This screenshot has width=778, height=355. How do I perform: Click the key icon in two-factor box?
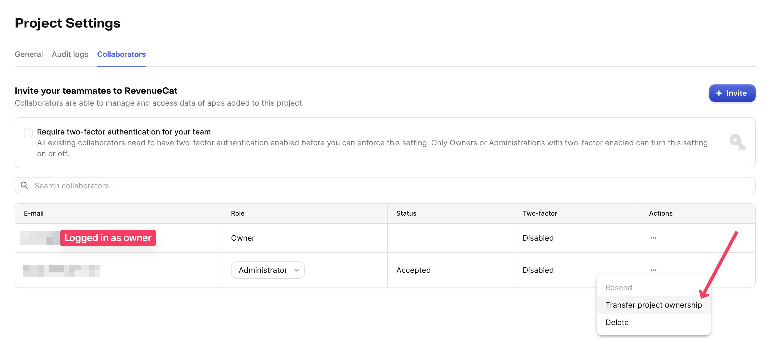point(737,142)
